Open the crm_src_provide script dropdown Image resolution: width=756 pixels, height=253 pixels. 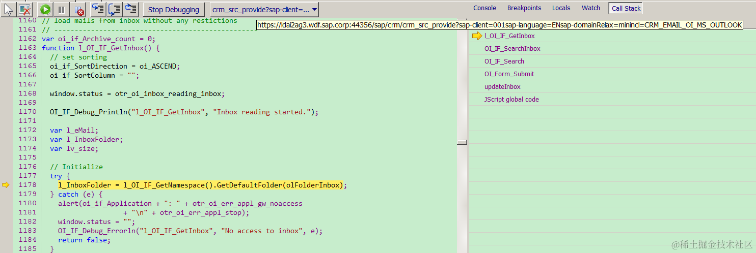264,10
